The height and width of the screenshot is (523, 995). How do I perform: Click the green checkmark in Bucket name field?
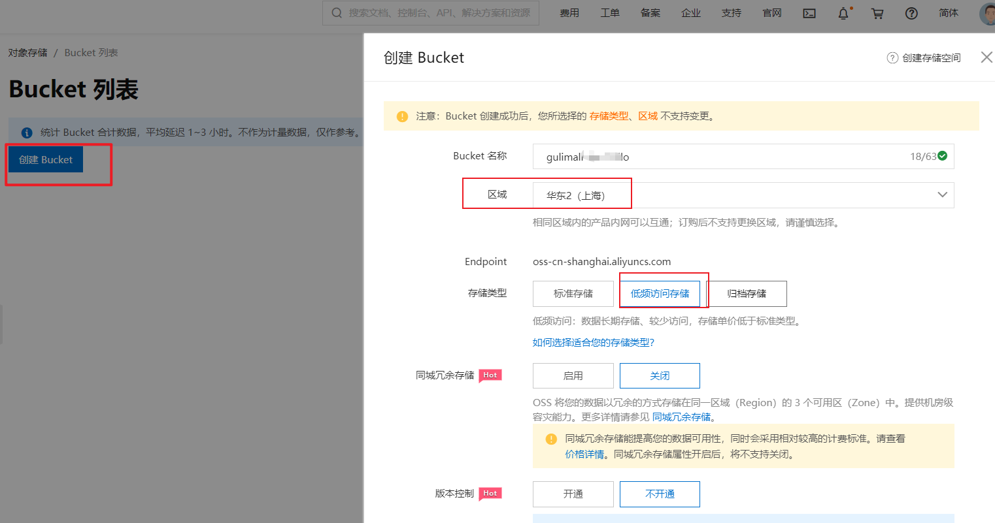coord(942,156)
